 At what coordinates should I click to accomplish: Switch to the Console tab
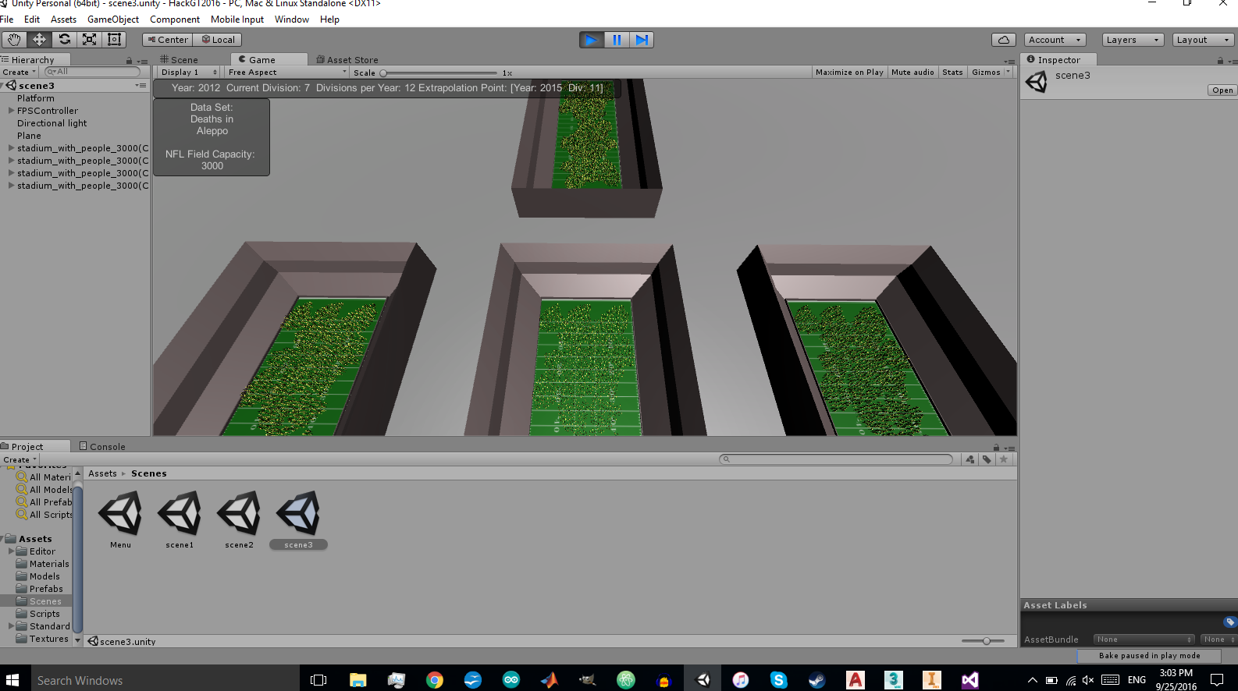(x=102, y=447)
